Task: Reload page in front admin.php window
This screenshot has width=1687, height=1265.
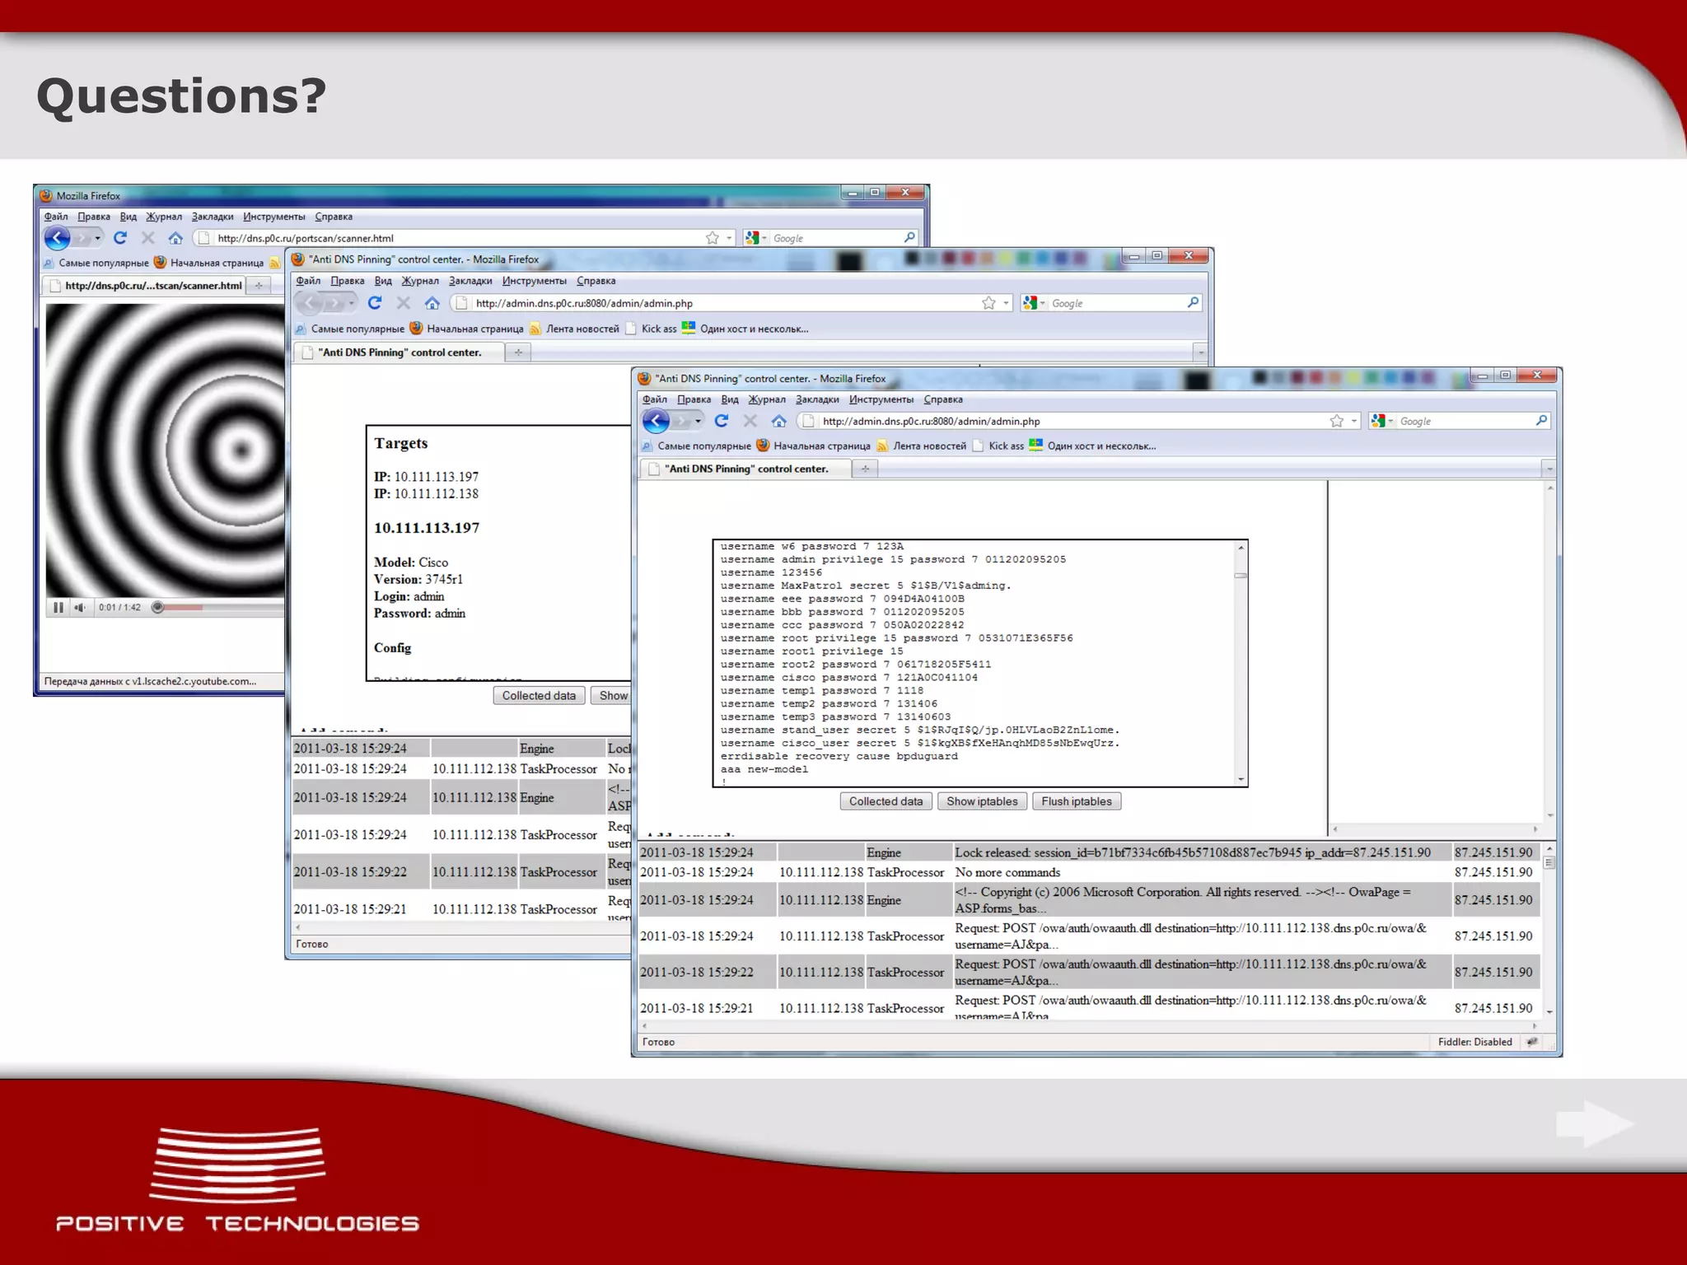Action: 722,421
